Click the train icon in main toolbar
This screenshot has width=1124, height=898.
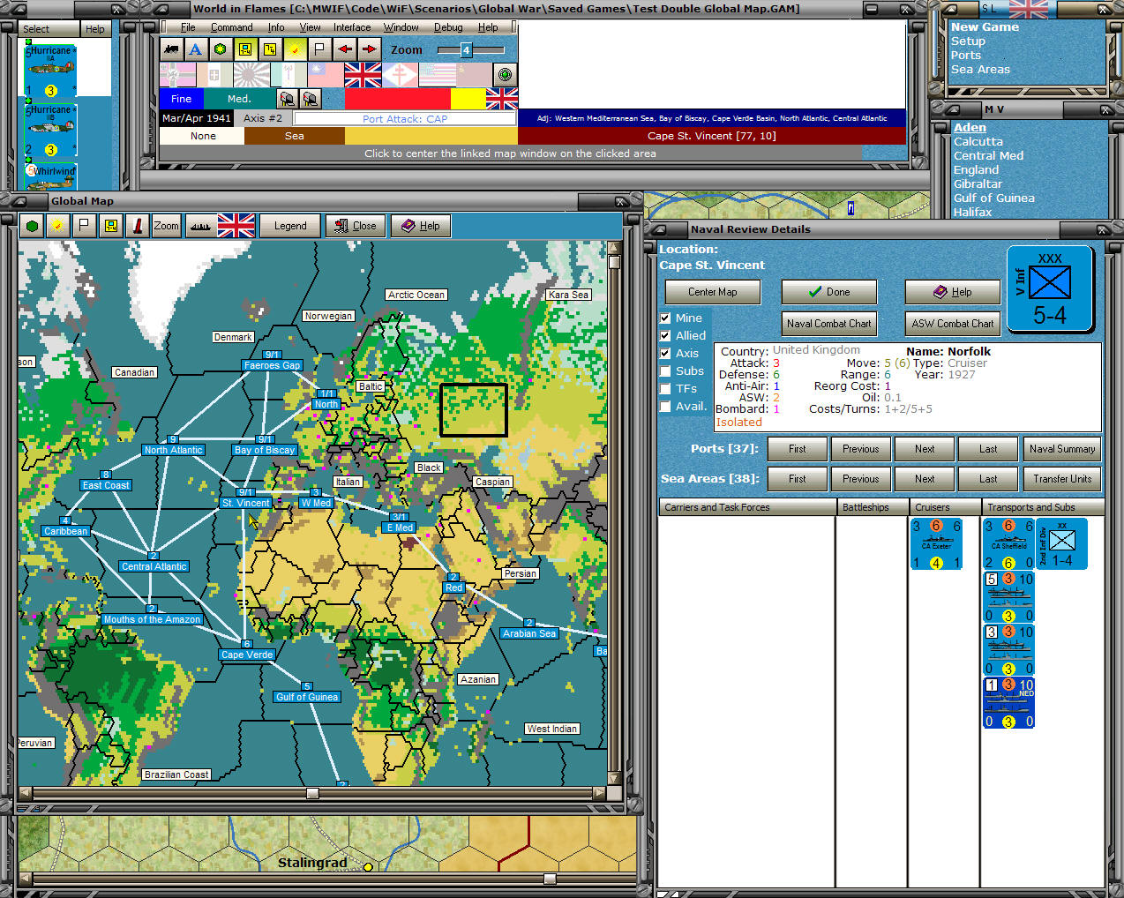tap(171, 49)
